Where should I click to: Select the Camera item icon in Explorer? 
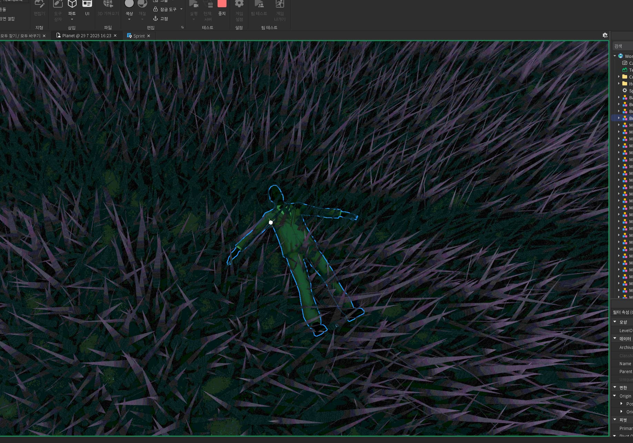[x=625, y=63]
